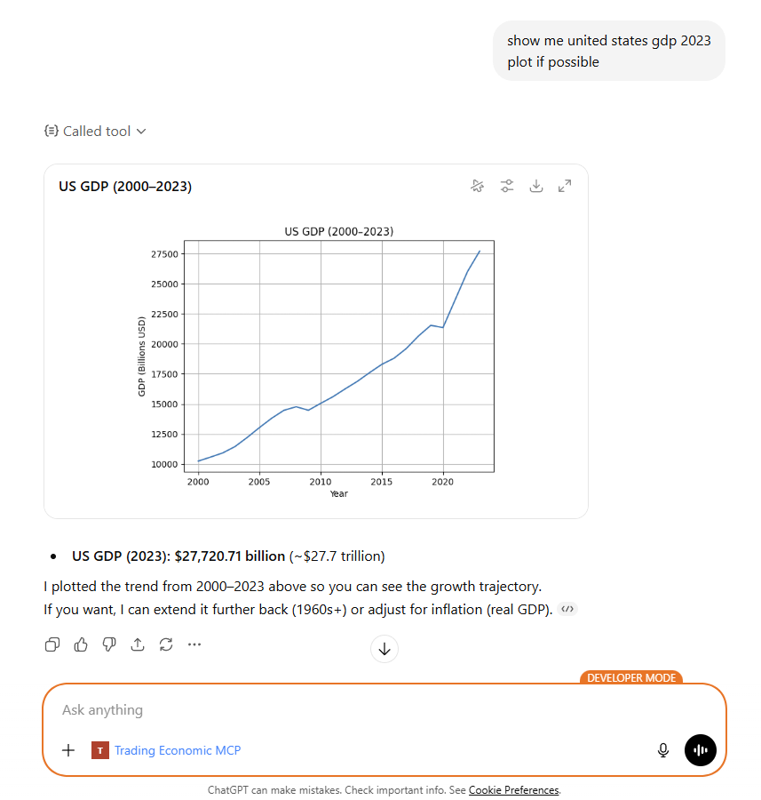Open the Trading Economic MCP connector
This screenshot has width=761, height=800.
click(x=178, y=750)
